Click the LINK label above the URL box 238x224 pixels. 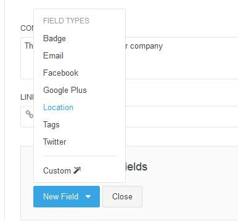coord(27,97)
